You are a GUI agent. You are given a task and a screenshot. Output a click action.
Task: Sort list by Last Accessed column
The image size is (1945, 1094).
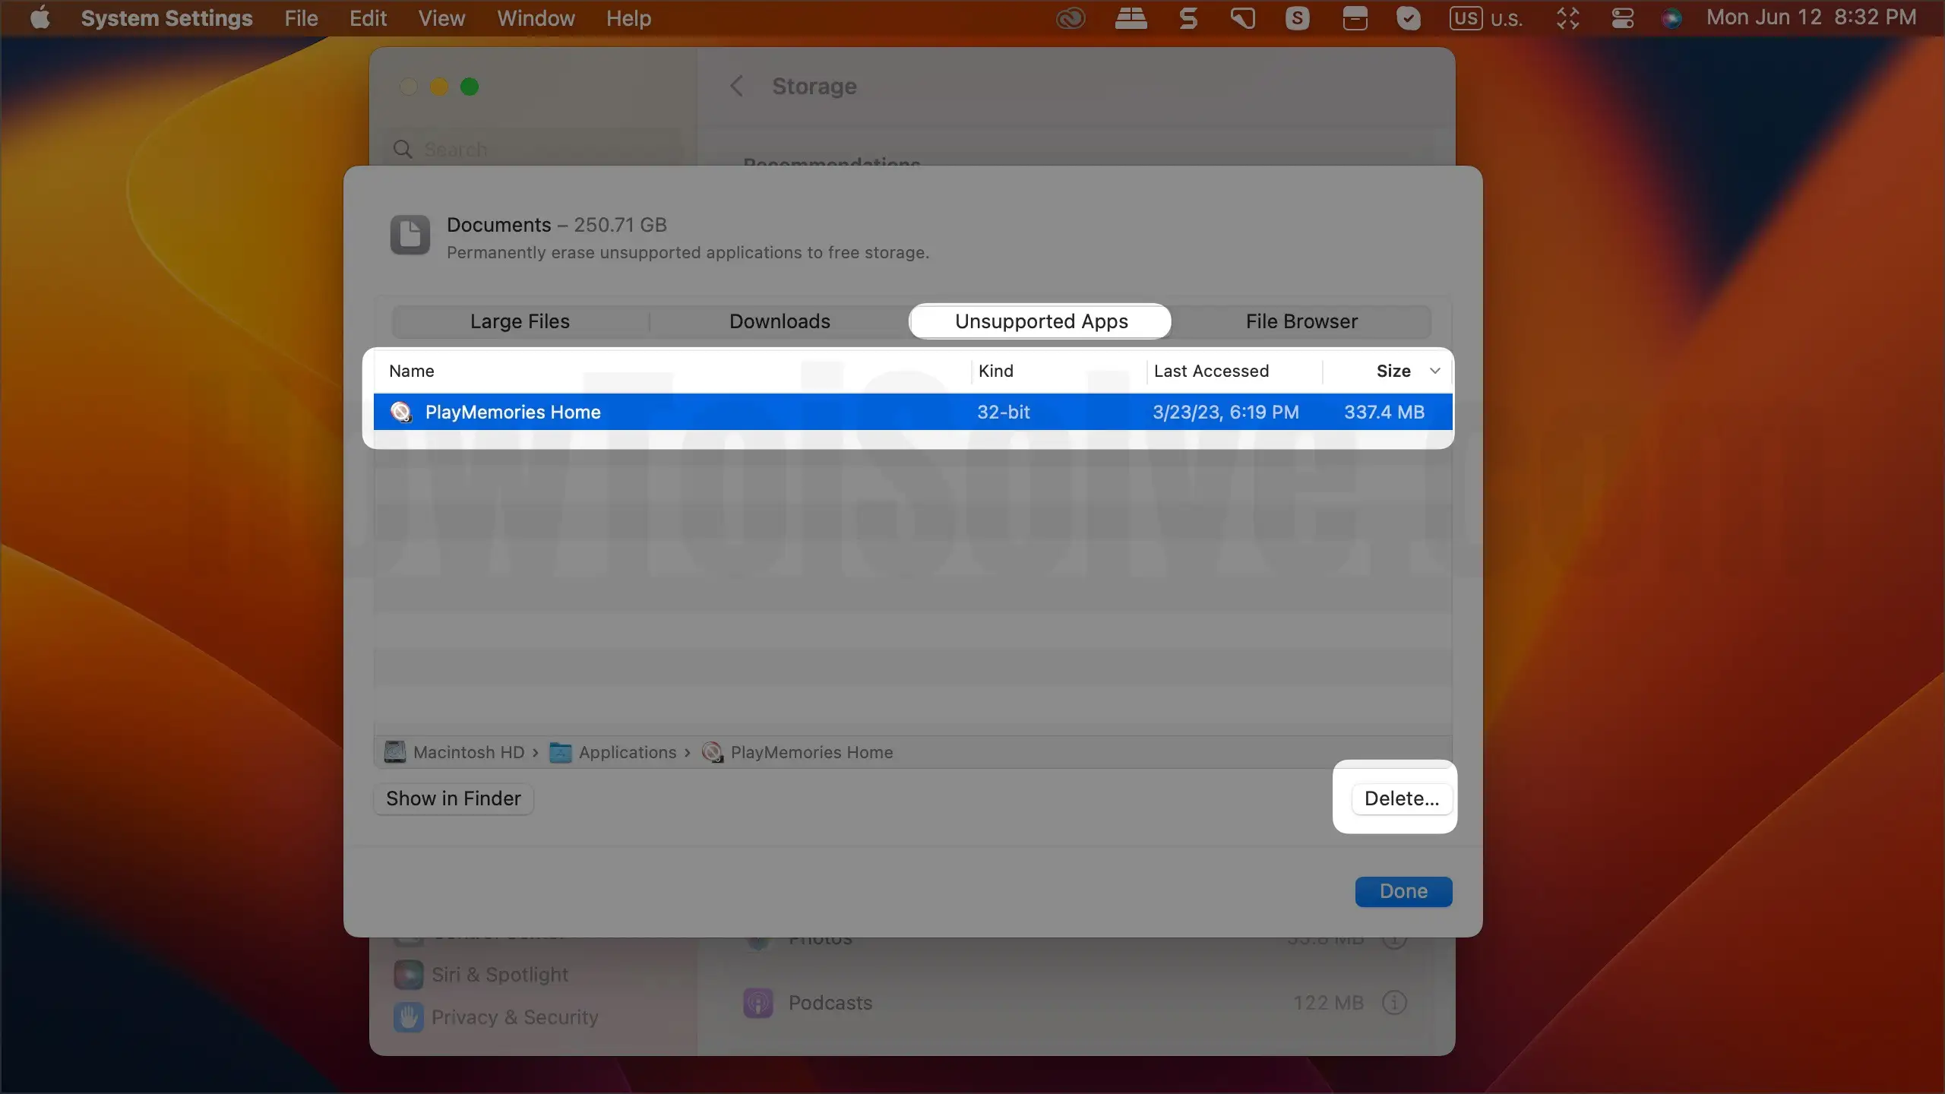tap(1211, 371)
